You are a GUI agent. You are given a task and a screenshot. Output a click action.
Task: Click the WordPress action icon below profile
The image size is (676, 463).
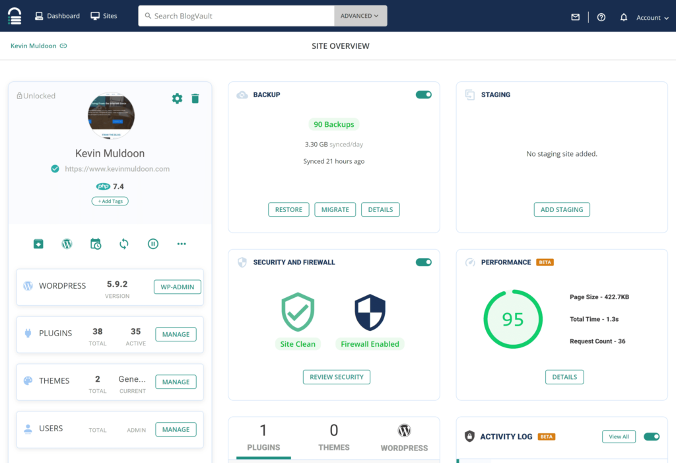(67, 244)
